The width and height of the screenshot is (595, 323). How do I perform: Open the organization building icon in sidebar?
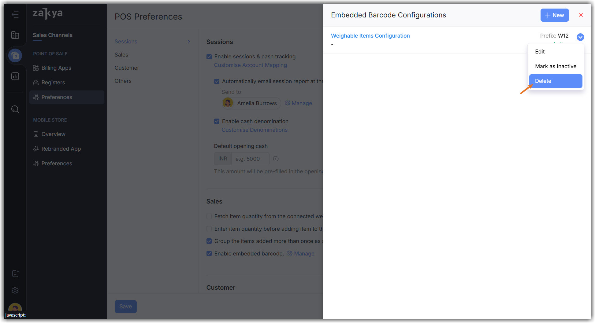coord(15,35)
